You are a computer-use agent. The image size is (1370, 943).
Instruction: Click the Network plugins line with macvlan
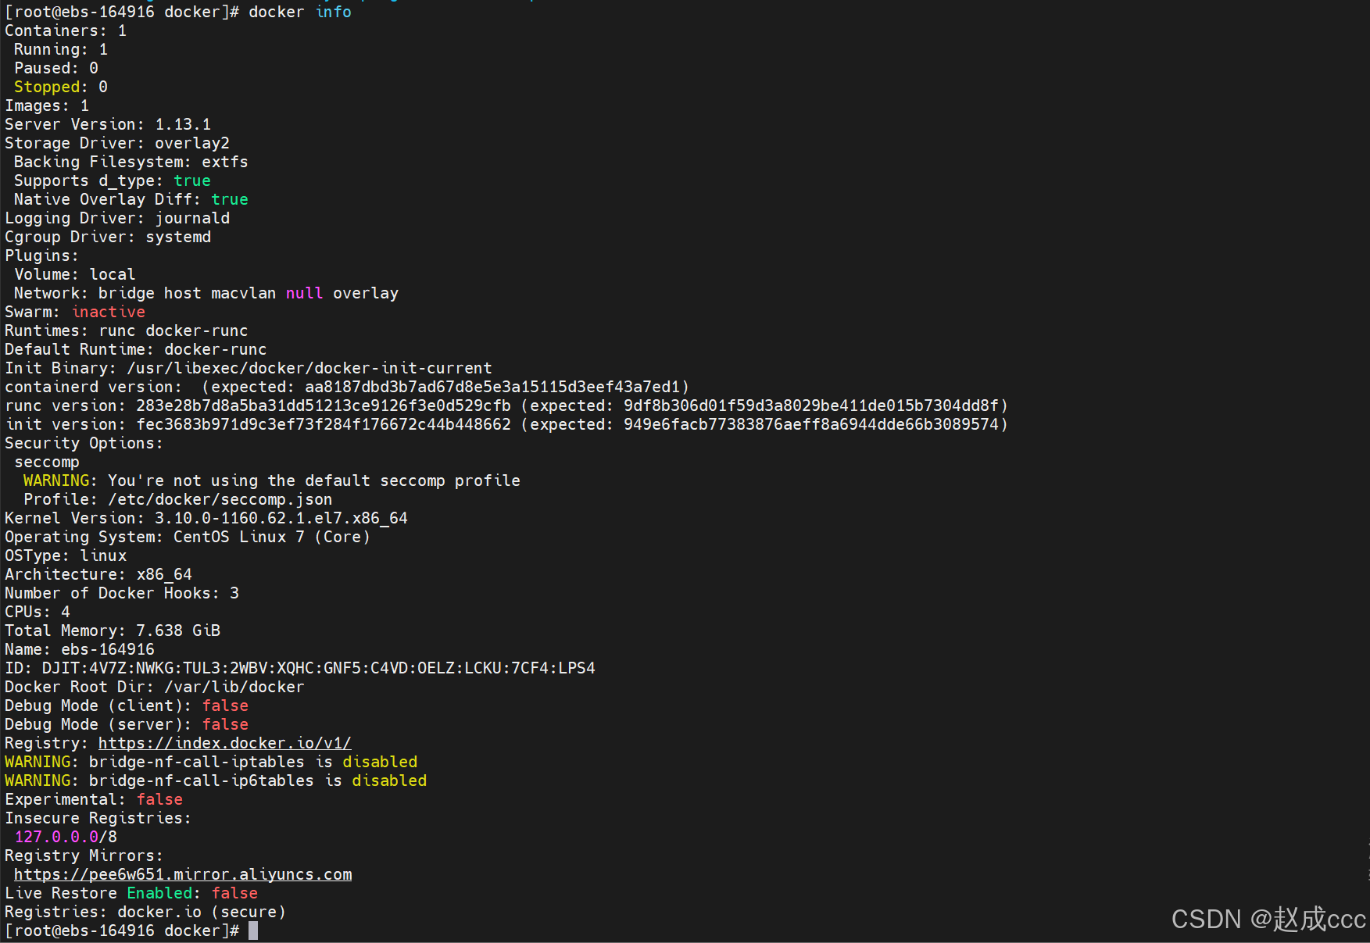tap(206, 293)
